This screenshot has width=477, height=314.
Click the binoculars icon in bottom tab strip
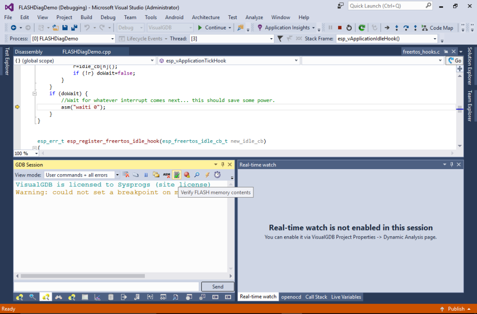58,297
